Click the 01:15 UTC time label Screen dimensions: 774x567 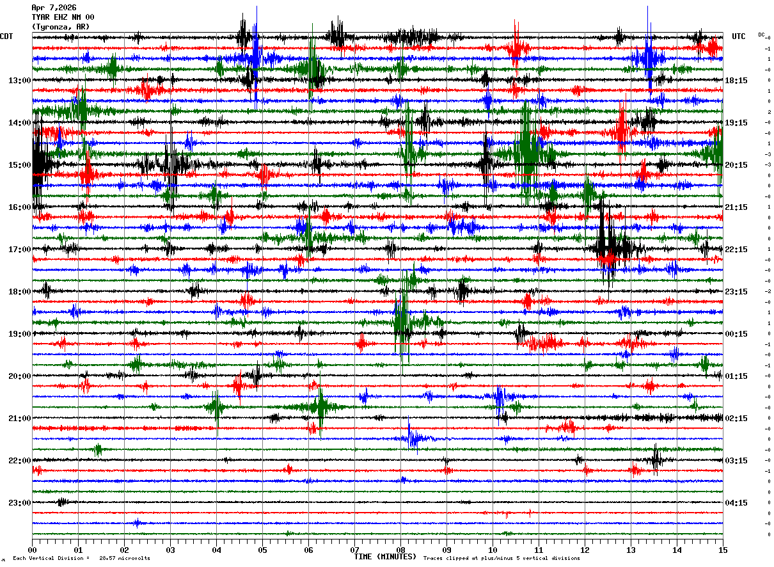pyautogui.click(x=736, y=376)
